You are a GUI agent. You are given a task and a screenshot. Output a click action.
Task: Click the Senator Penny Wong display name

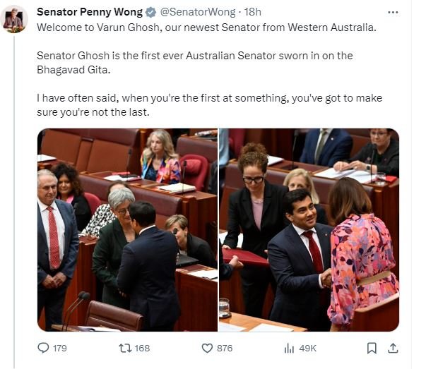click(x=90, y=12)
